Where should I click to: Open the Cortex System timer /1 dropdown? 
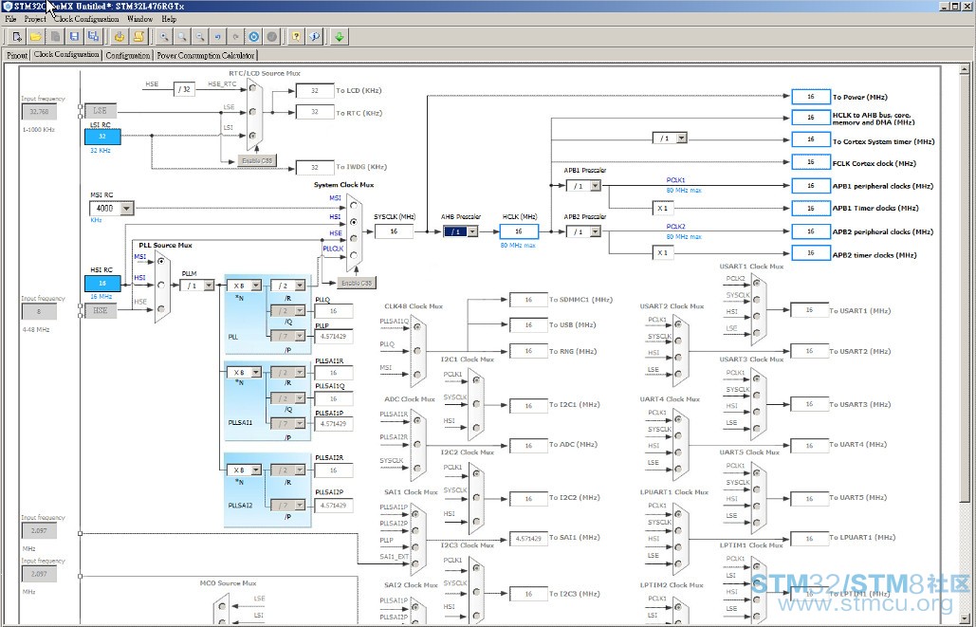[682, 138]
